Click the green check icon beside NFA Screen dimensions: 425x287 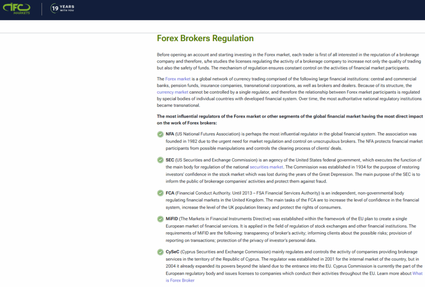pos(160,134)
